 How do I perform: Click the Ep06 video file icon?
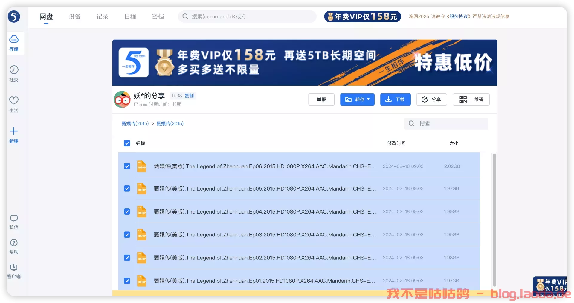(141, 166)
